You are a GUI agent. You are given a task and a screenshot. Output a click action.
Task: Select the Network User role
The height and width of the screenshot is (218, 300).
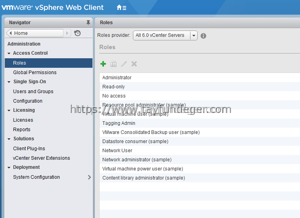coord(200,151)
